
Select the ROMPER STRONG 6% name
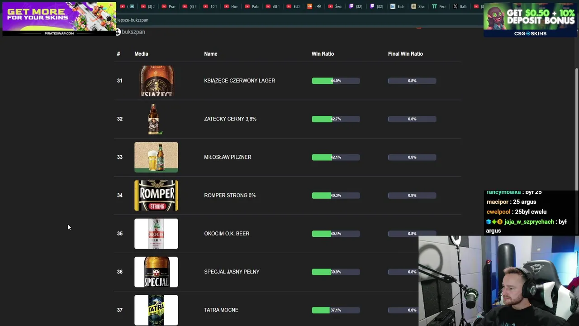pos(230,195)
